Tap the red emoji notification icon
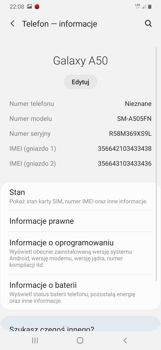The image size is (161, 350). pos(37,6)
